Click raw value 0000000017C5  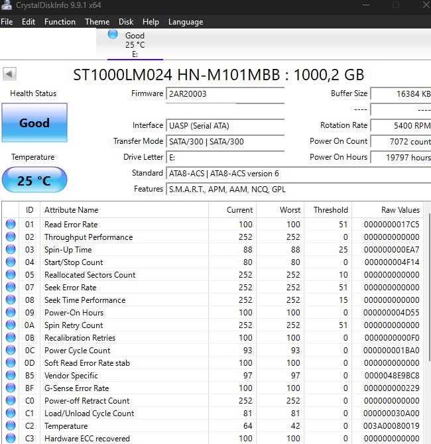tap(392, 224)
